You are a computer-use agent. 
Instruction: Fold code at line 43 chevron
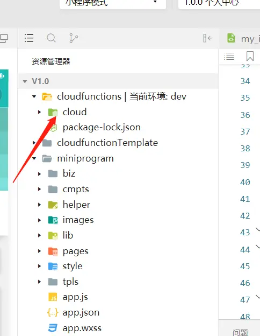click(258, 230)
